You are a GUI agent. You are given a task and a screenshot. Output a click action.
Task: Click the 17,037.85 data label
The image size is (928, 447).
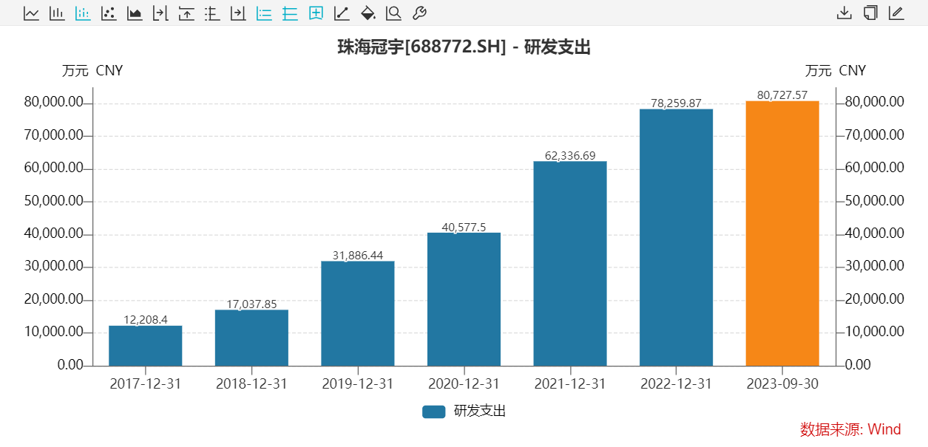251,304
